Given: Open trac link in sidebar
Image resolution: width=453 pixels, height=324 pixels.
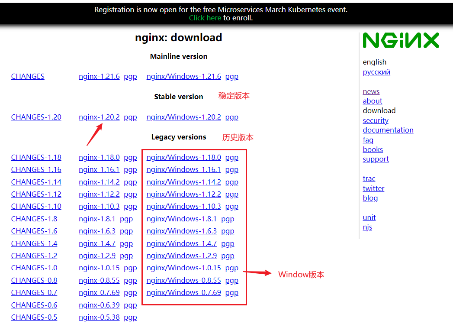Looking at the screenshot, I should (369, 179).
